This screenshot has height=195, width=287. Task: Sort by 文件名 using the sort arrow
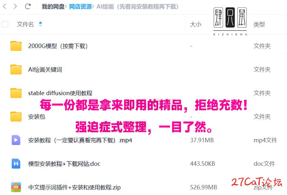point(40,24)
